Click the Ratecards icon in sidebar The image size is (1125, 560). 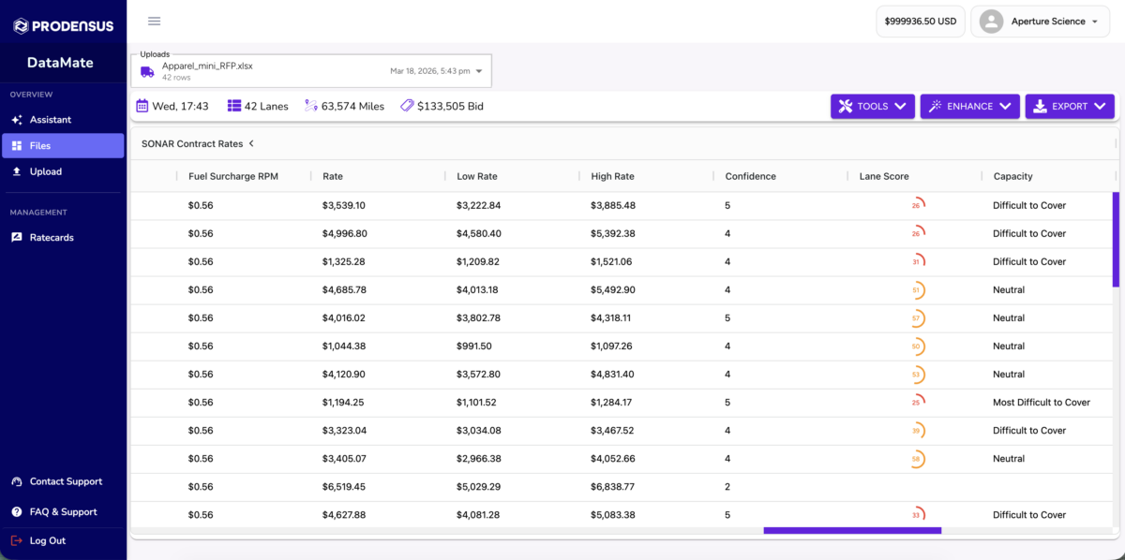pos(17,238)
